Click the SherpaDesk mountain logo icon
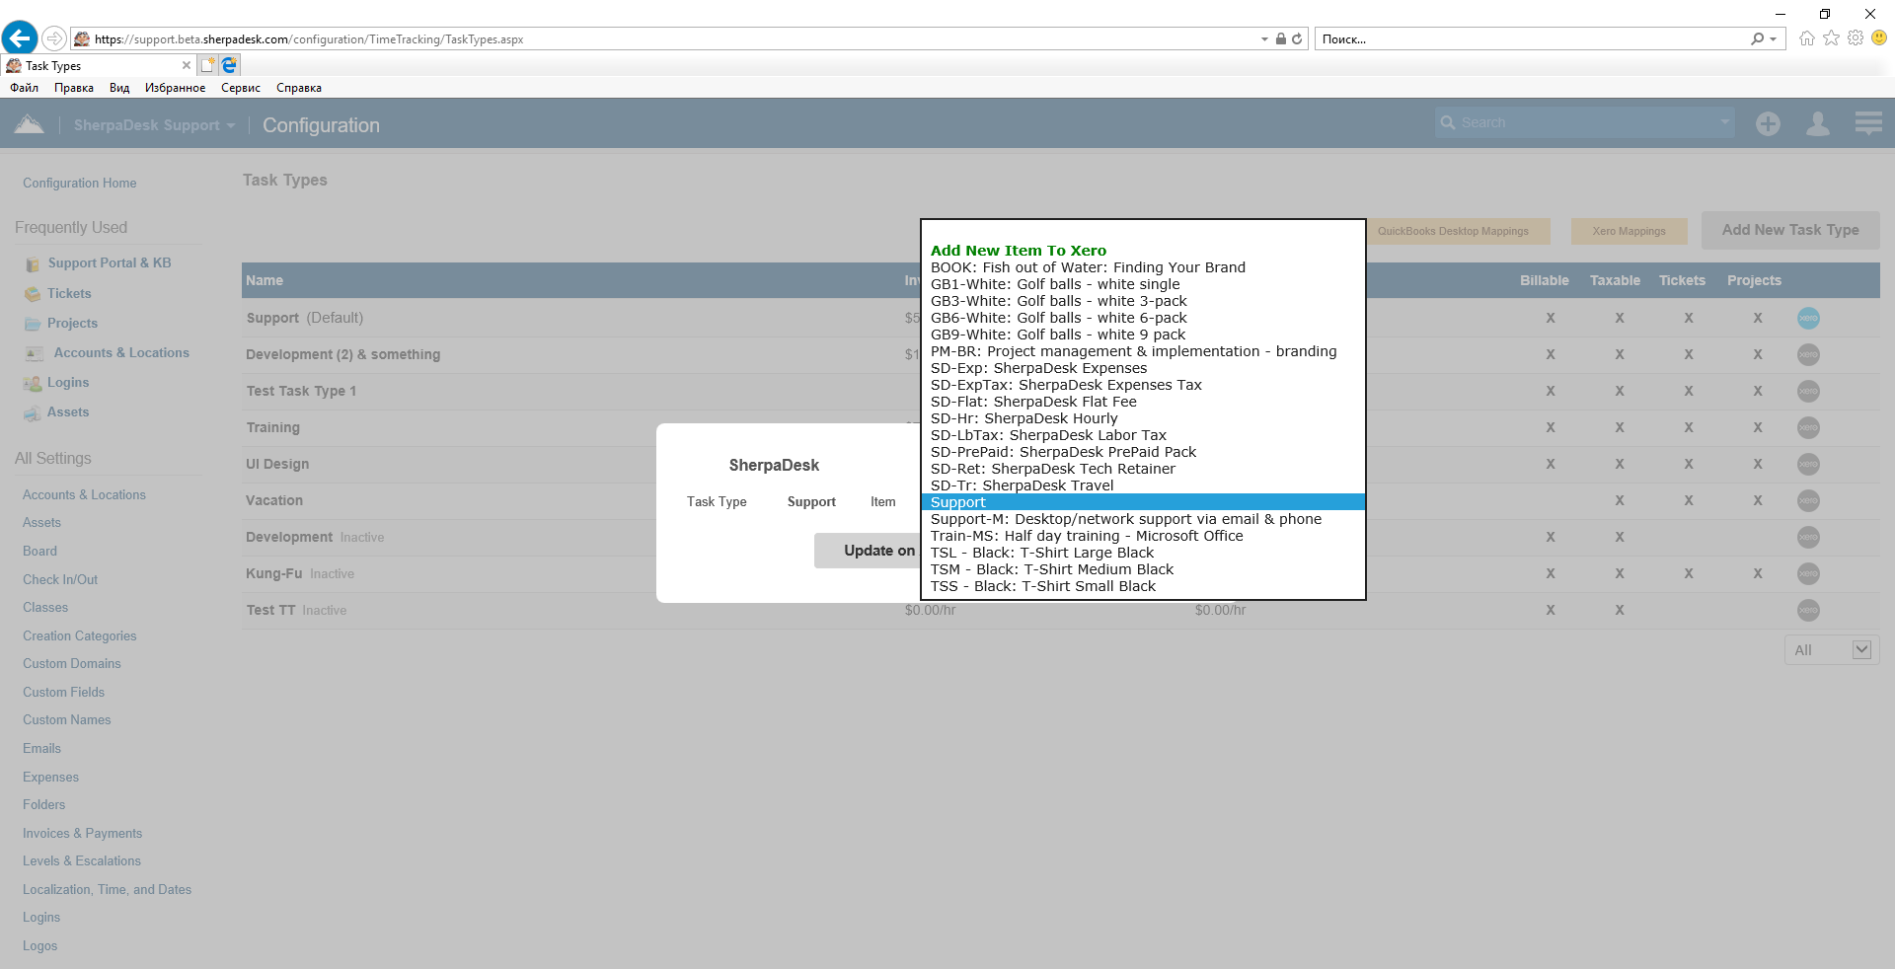Screen dimensions: 1895x969 29,124
